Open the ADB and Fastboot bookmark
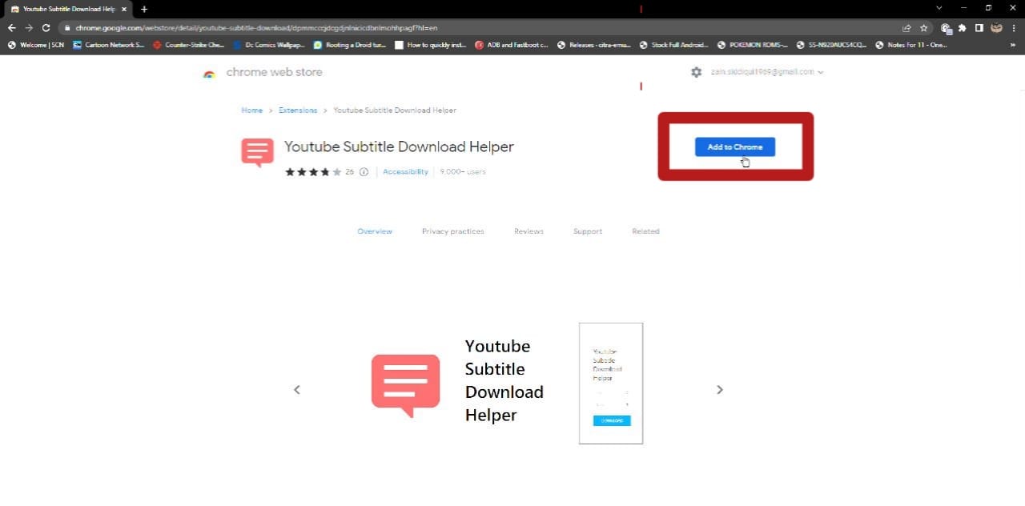This screenshot has width=1025, height=506. tap(512, 45)
